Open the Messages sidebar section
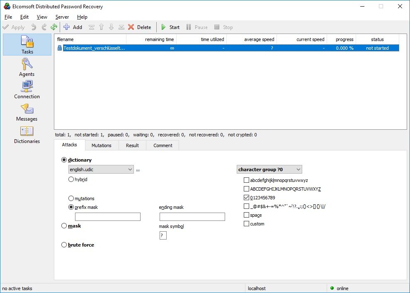This screenshot has height=293, width=410. tap(27, 112)
